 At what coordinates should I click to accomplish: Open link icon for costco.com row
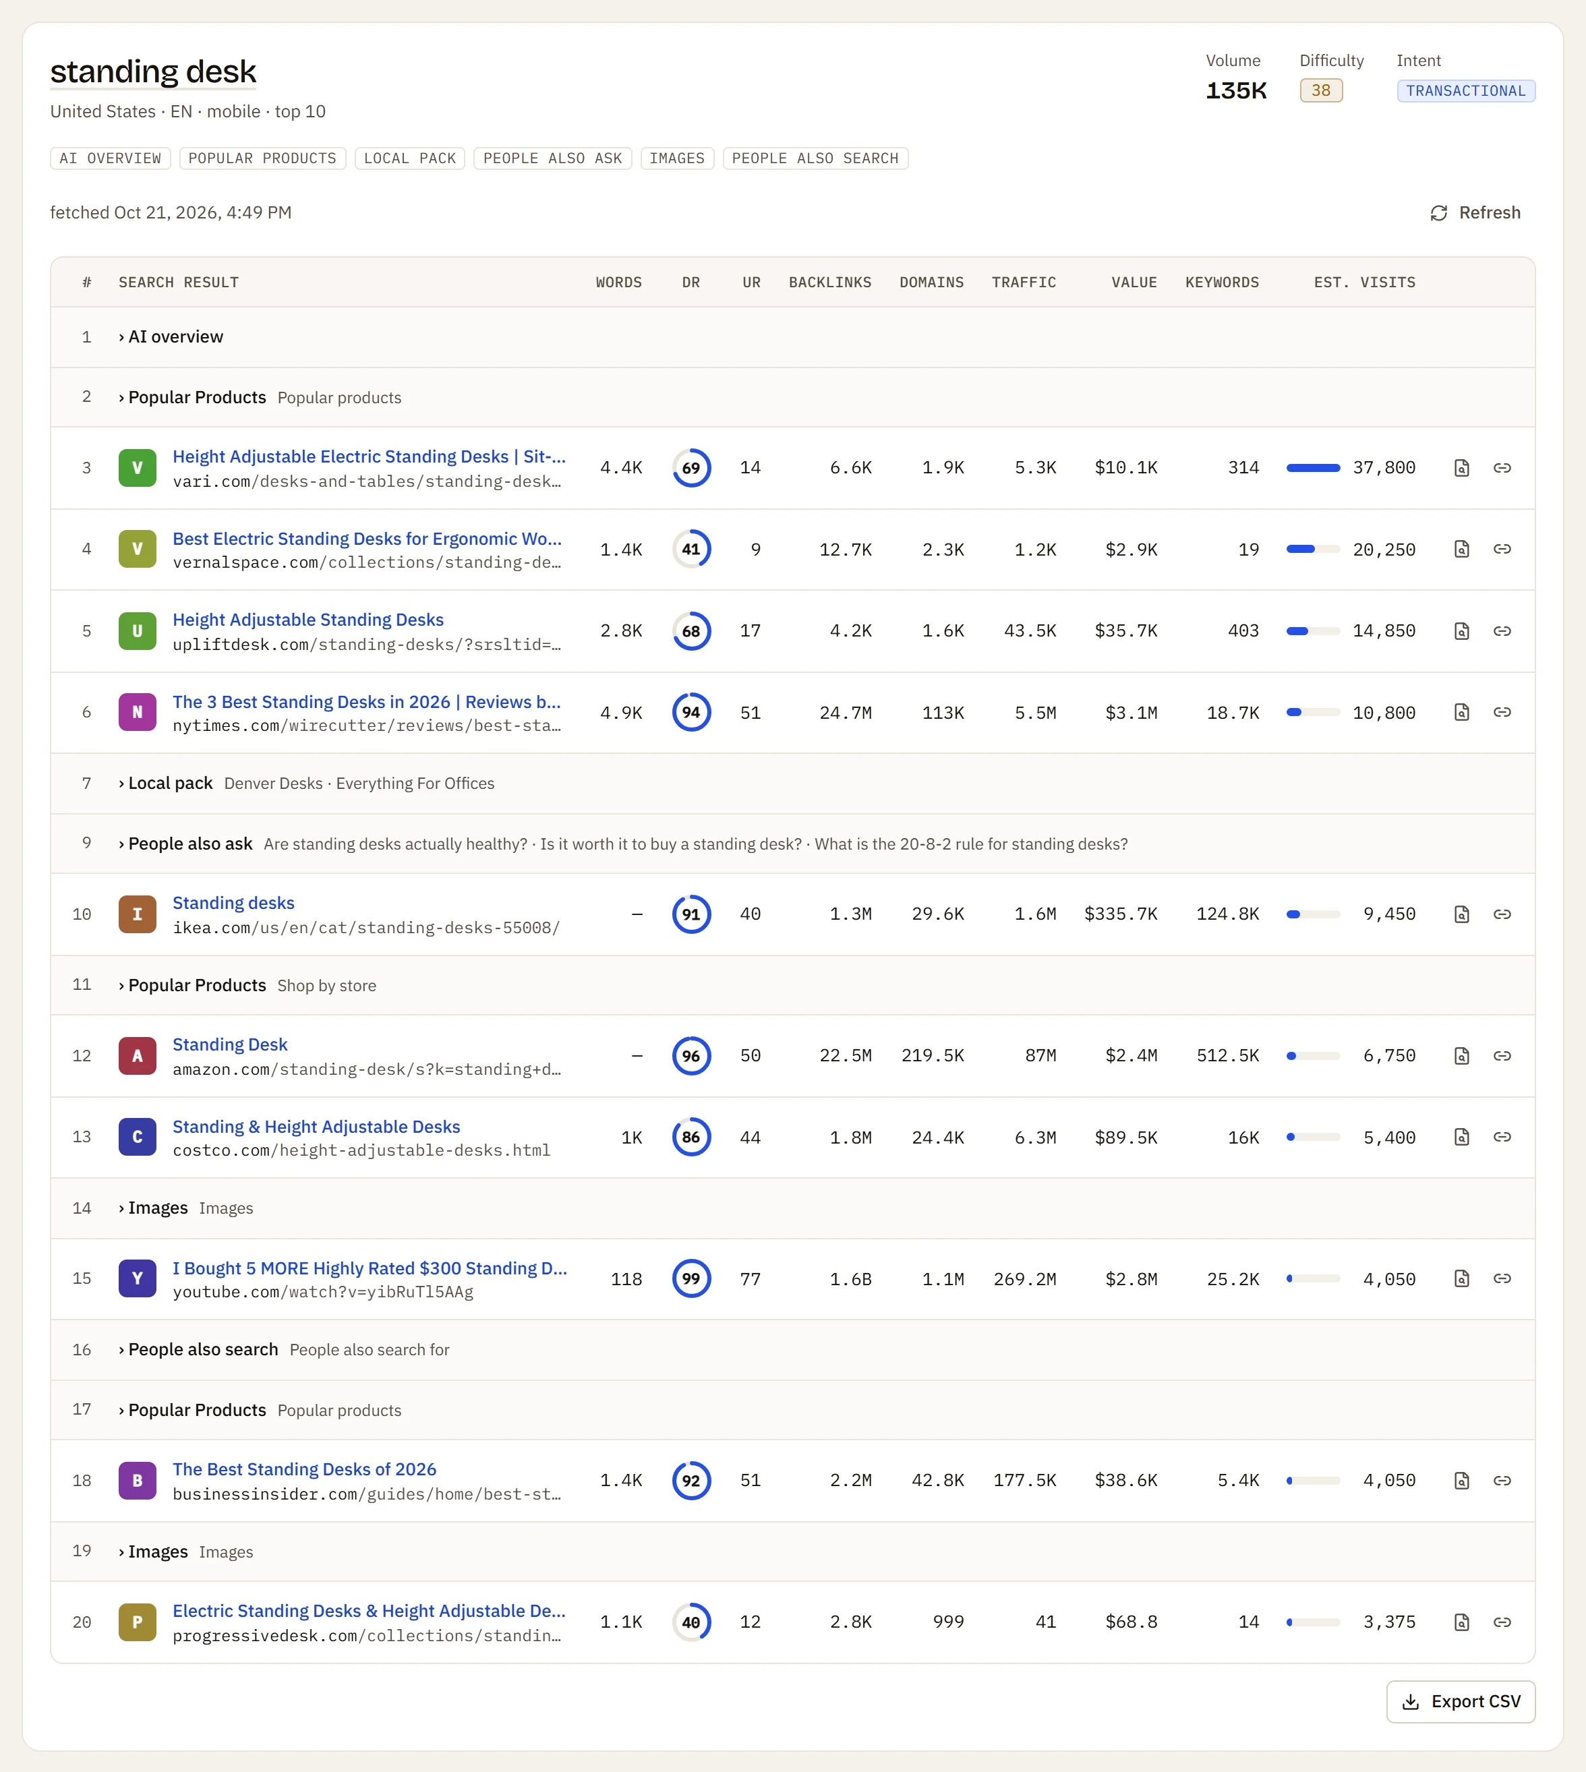(1502, 1137)
